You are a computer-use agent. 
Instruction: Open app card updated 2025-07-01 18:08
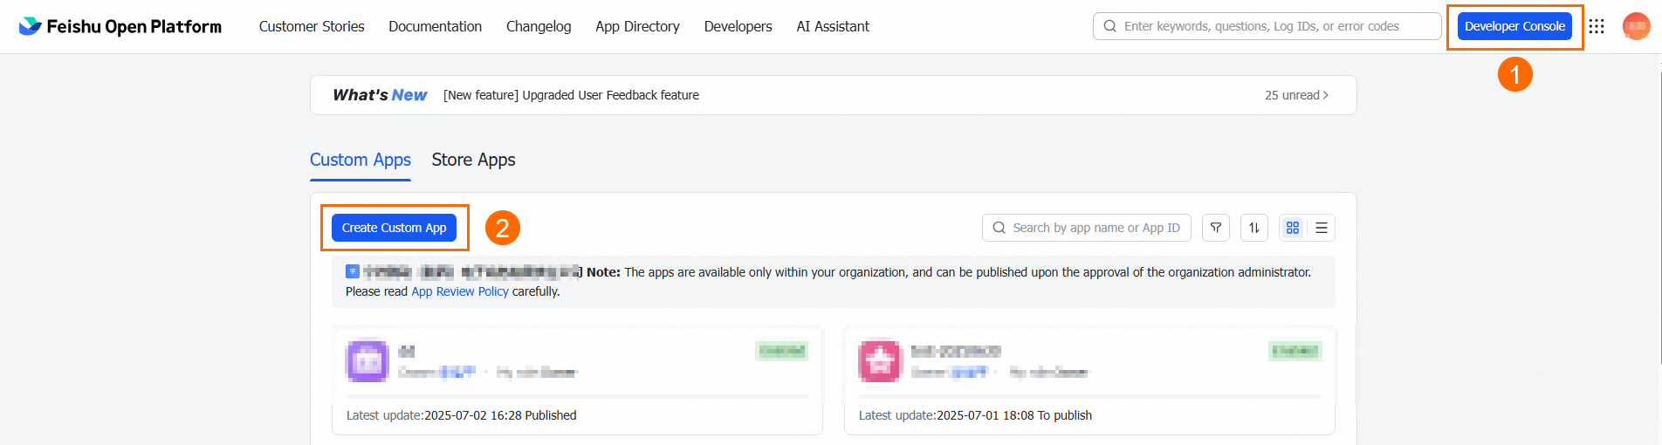[x=1089, y=380]
